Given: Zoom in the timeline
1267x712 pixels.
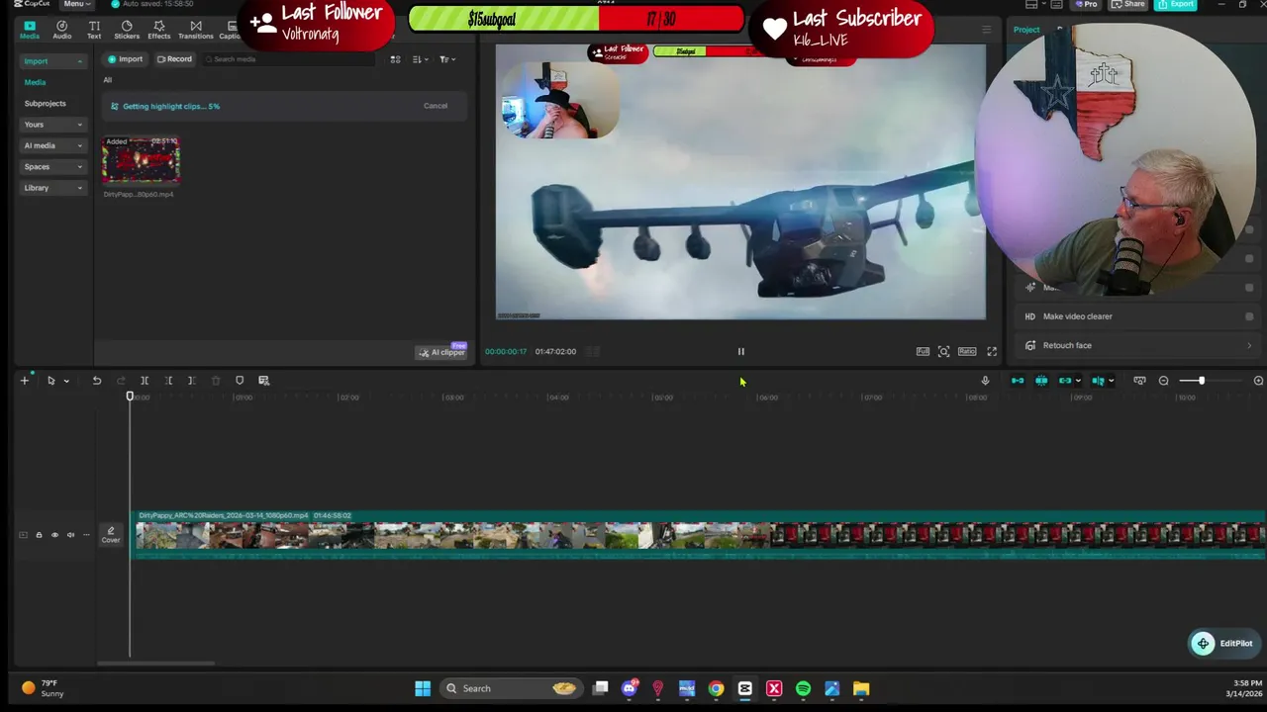Looking at the screenshot, I should [x=1258, y=381].
